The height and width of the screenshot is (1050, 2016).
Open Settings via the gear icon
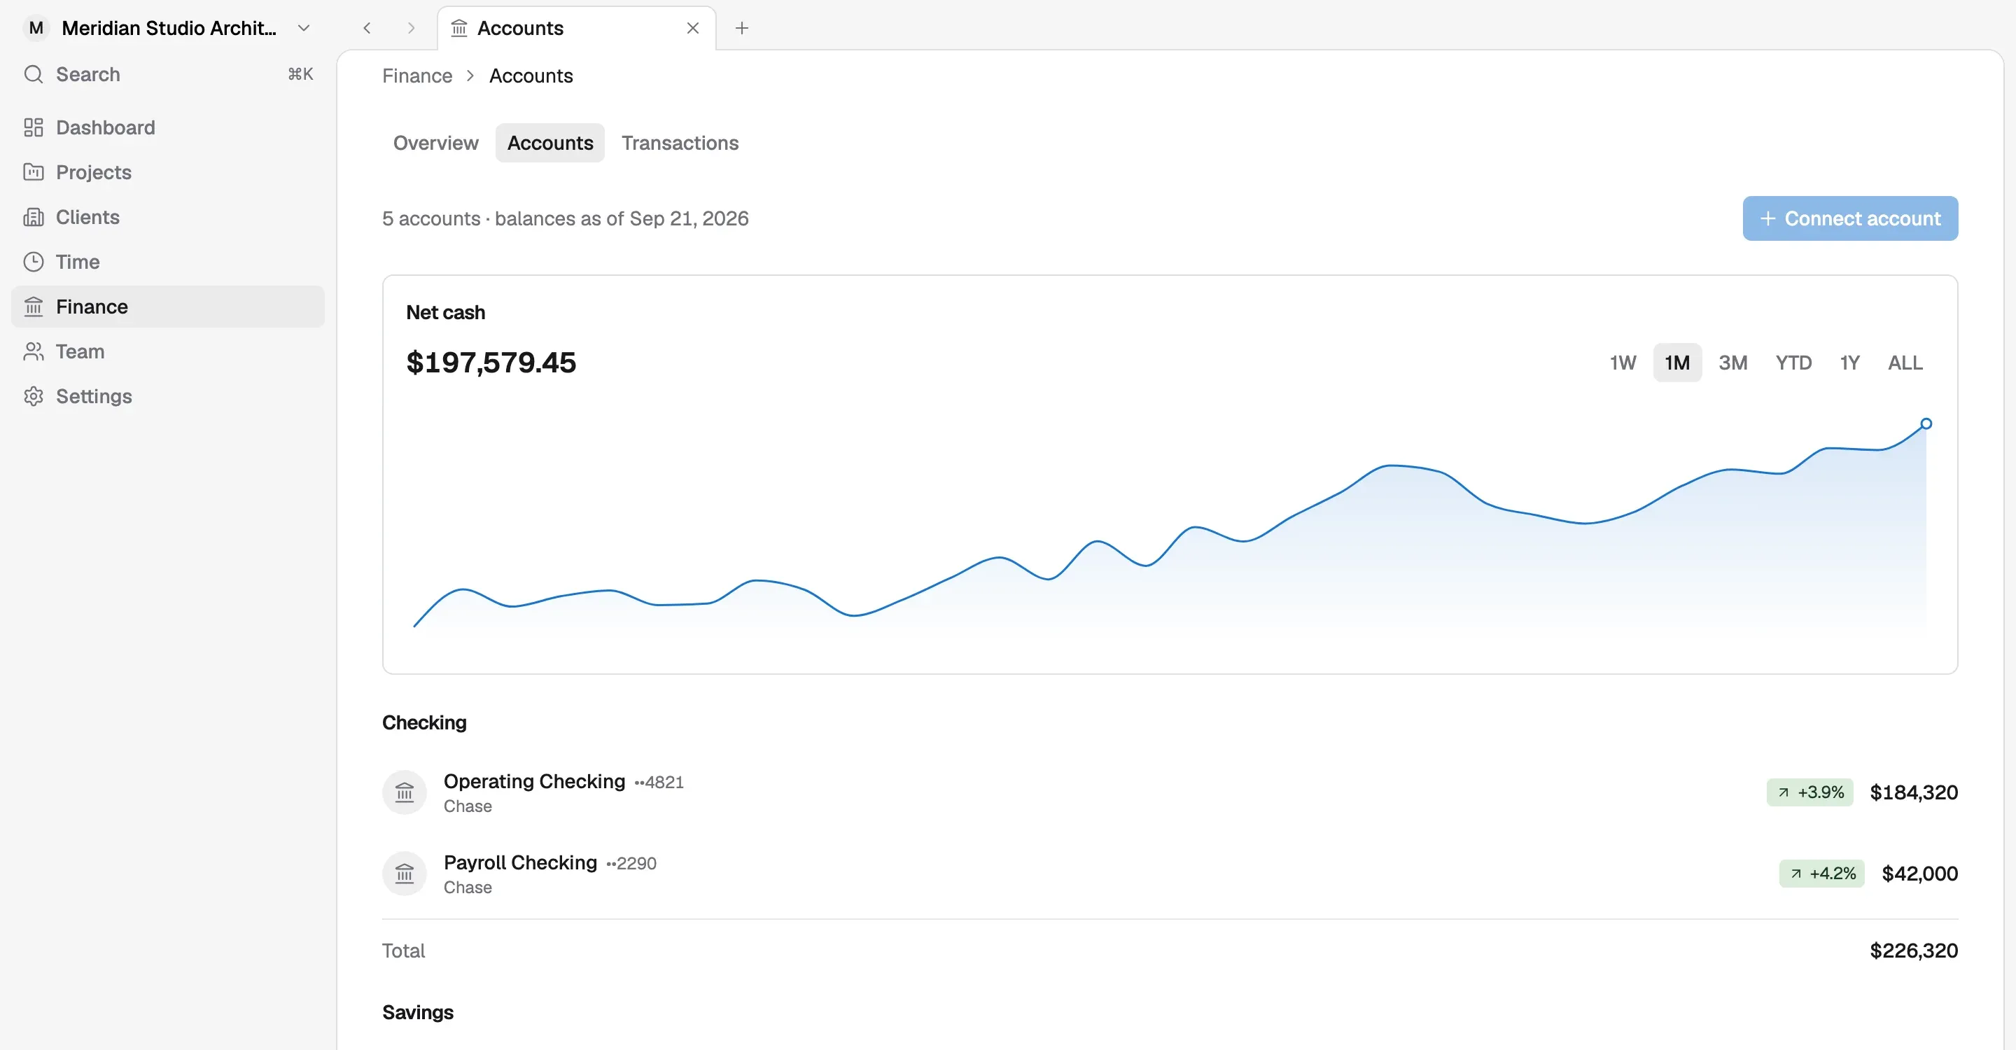click(33, 397)
